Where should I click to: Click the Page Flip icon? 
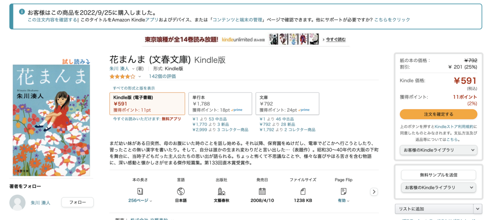point(344,191)
